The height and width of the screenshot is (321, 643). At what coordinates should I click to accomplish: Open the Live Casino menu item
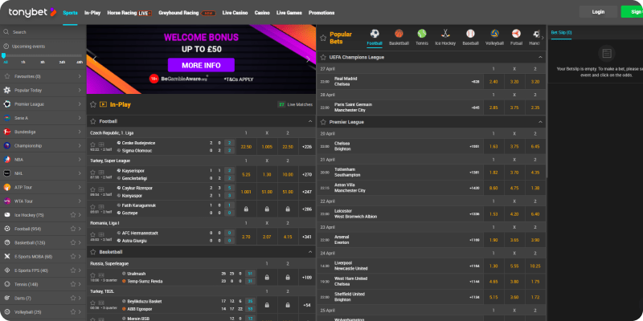[x=235, y=13]
